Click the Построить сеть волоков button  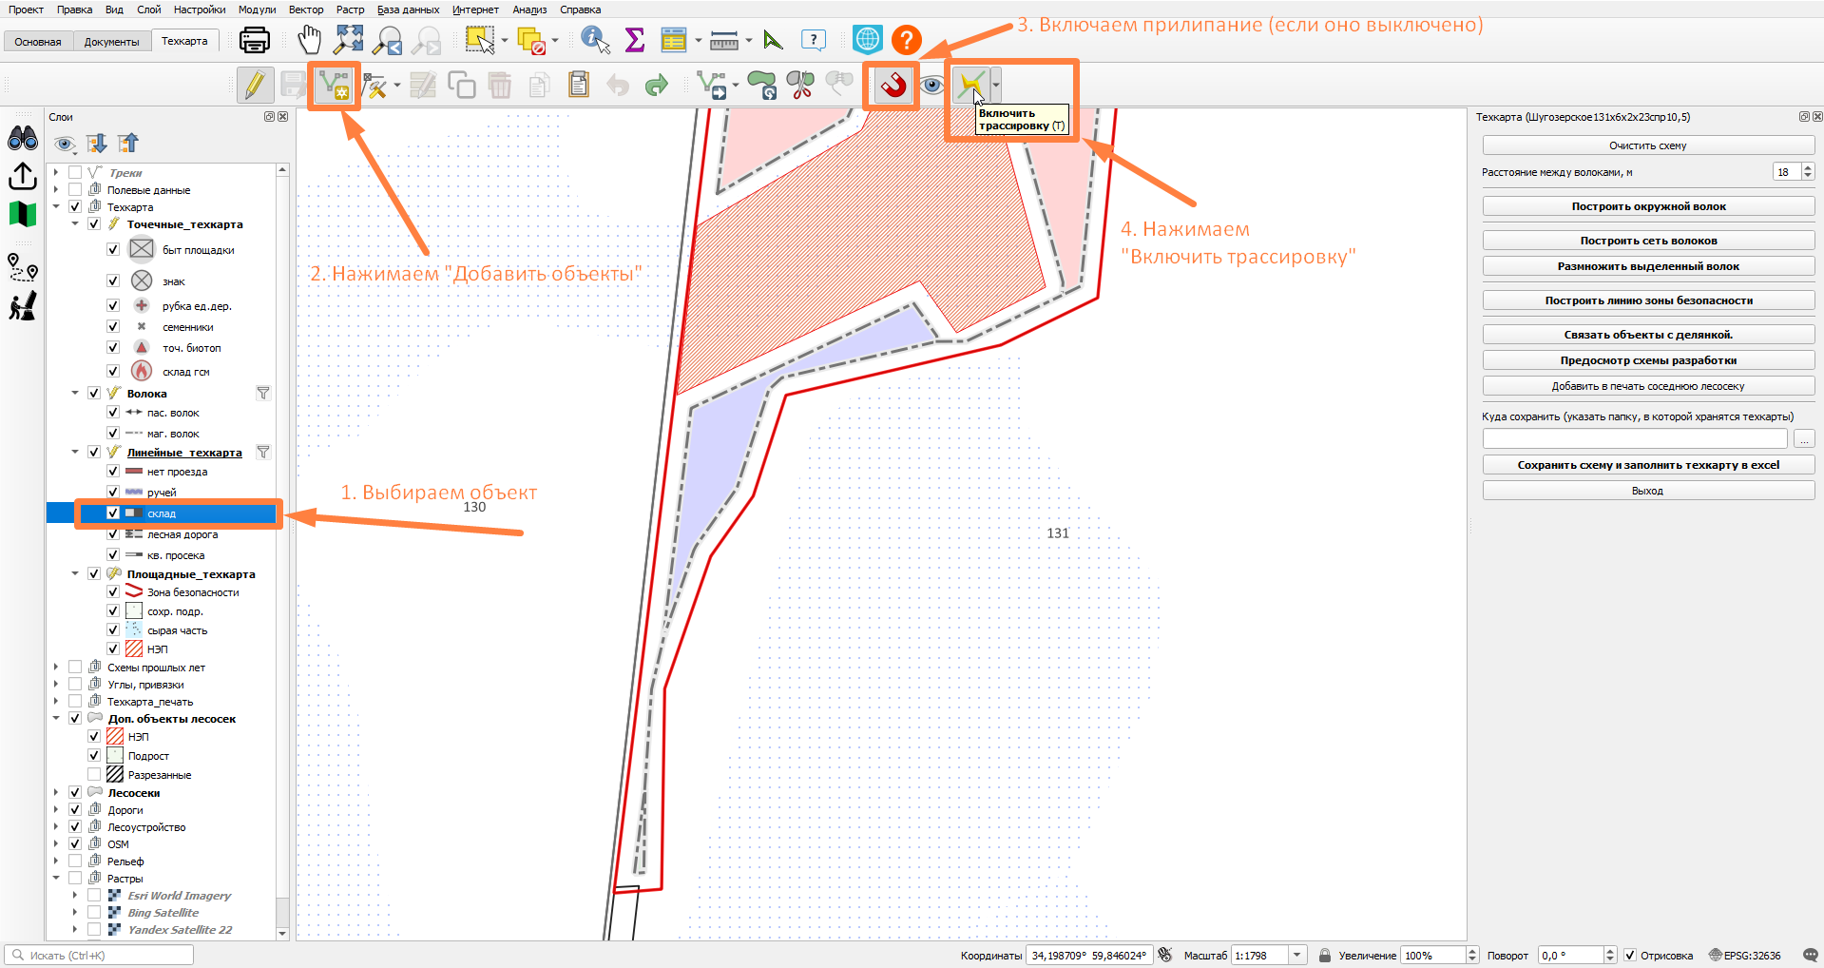click(x=1648, y=241)
